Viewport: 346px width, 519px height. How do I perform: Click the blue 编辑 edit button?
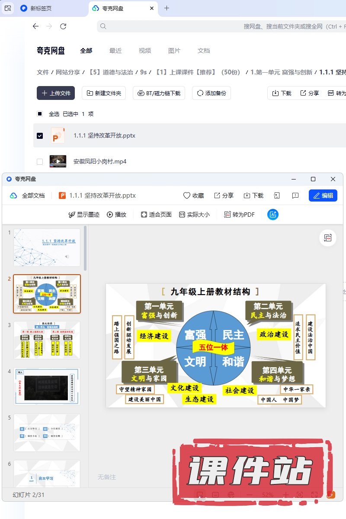323,195
